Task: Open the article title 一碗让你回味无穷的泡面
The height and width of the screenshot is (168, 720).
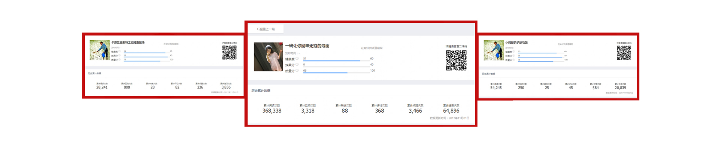Action: tap(307, 46)
